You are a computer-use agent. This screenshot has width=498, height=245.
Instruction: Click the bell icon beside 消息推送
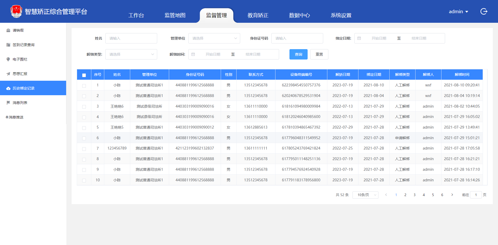(x=7, y=117)
